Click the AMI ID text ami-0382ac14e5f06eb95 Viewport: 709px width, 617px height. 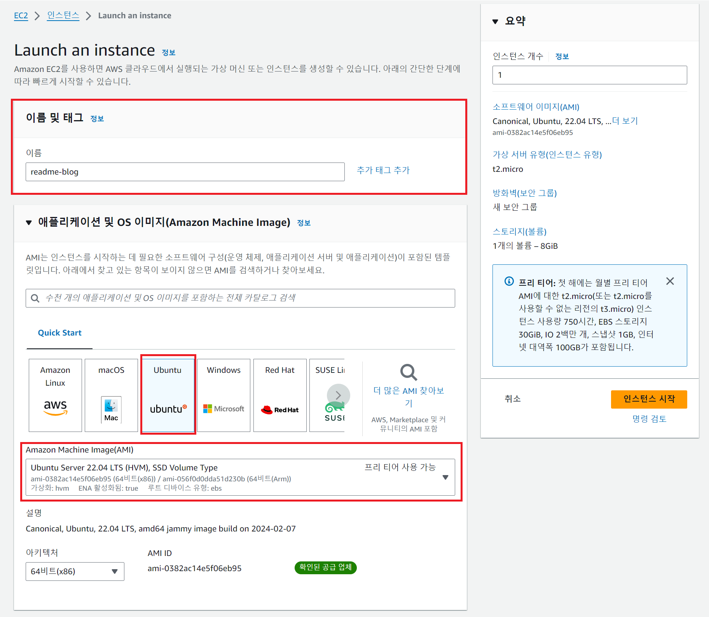click(x=194, y=568)
